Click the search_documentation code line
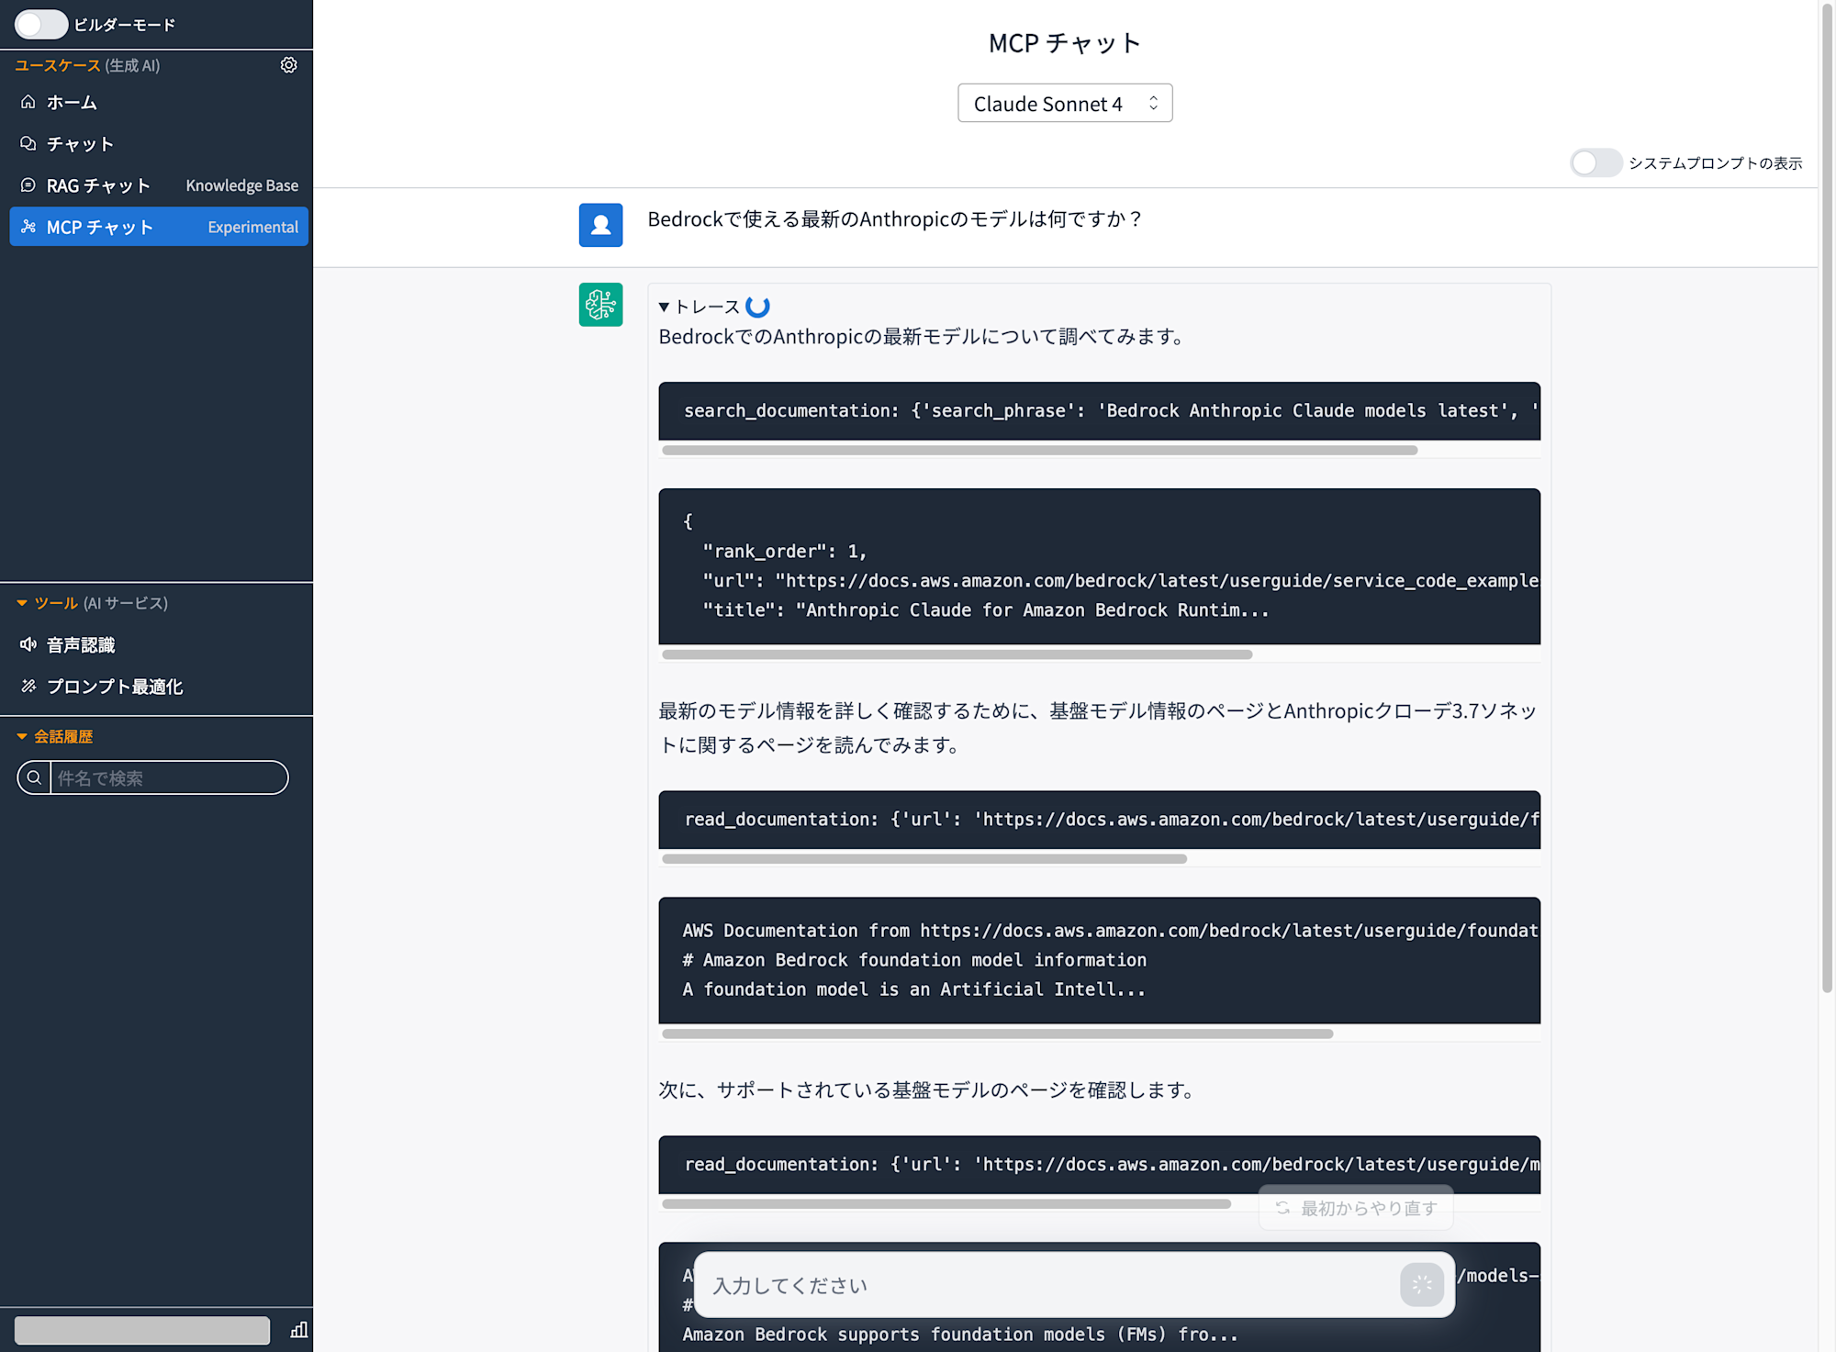Image resolution: width=1836 pixels, height=1352 pixels. click(1111, 410)
